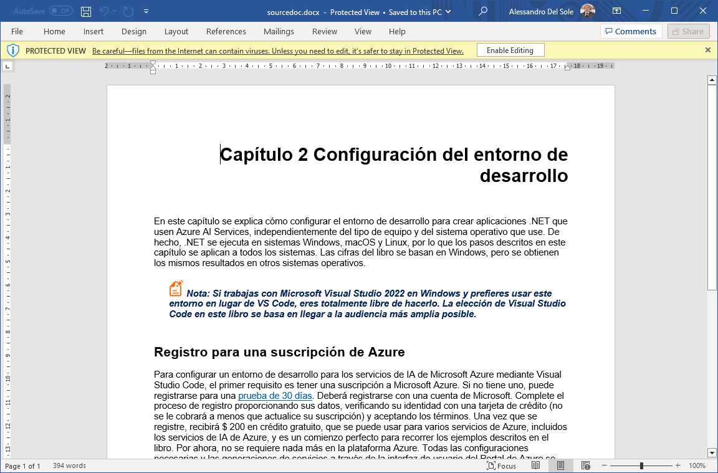Open the Customize Quick Access Toolbar dropdown

pos(146,11)
